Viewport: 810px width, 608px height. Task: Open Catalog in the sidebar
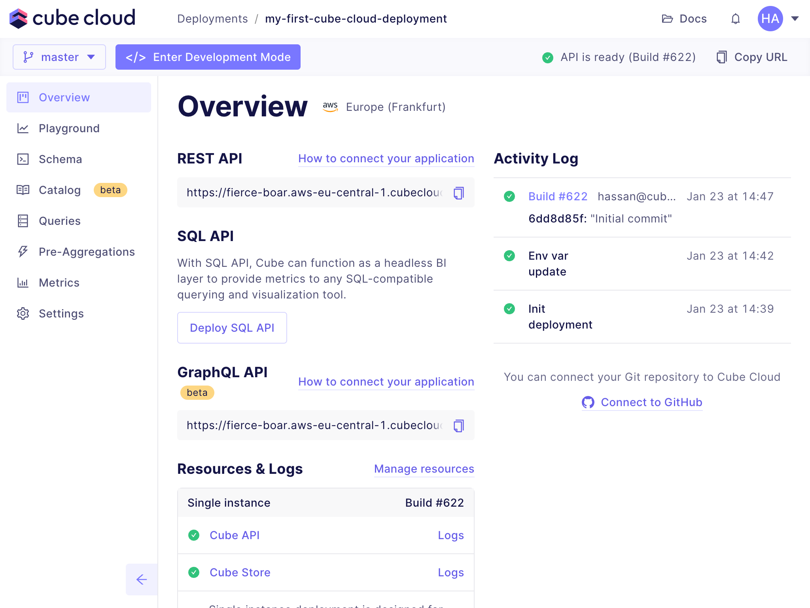point(79,190)
